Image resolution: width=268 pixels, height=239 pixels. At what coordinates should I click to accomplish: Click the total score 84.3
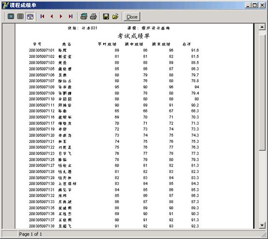[195, 184]
